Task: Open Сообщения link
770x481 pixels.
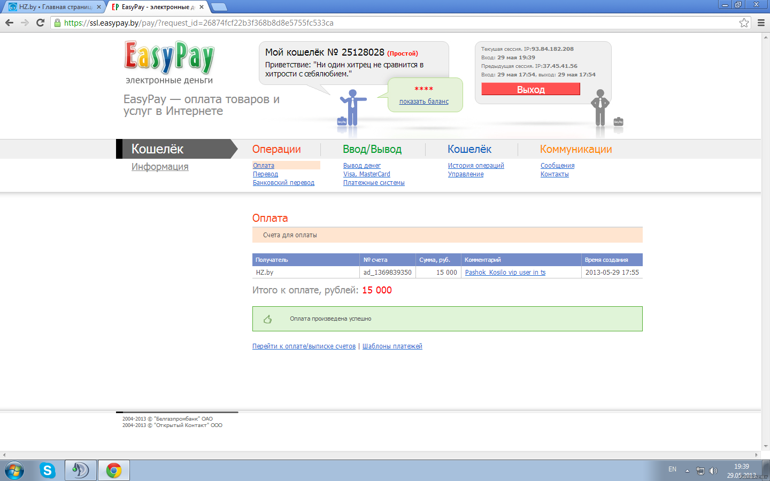Action: [558, 166]
